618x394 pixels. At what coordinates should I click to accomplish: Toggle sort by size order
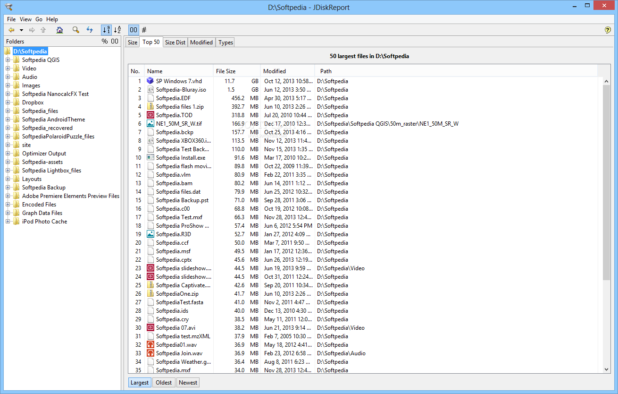click(106, 30)
